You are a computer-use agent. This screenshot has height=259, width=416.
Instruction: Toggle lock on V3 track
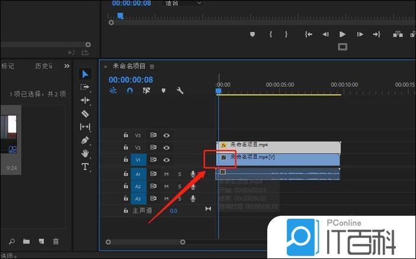click(x=126, y=135)
